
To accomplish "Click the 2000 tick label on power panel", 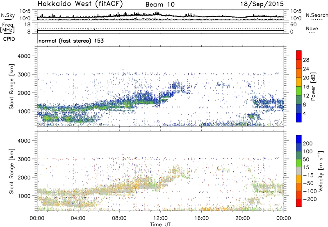I will point(24,93).
